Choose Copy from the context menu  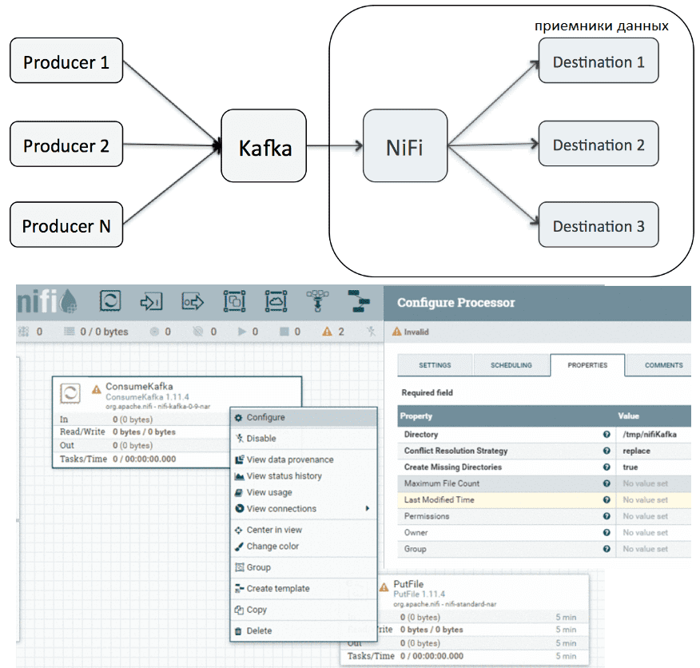(x=304, y=610)
